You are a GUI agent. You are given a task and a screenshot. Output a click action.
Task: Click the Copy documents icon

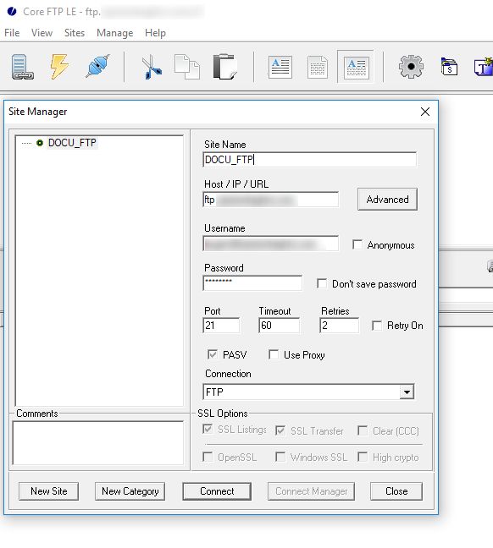point(187,67)
